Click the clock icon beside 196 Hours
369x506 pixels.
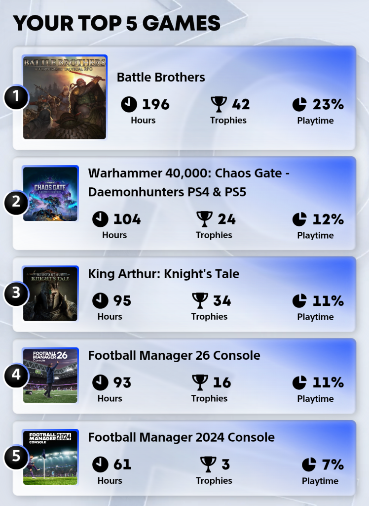(129, 104)
